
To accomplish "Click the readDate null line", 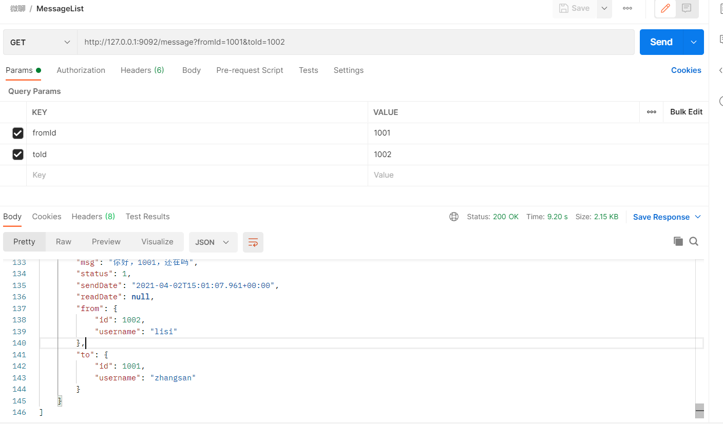I will click(116, 297).
